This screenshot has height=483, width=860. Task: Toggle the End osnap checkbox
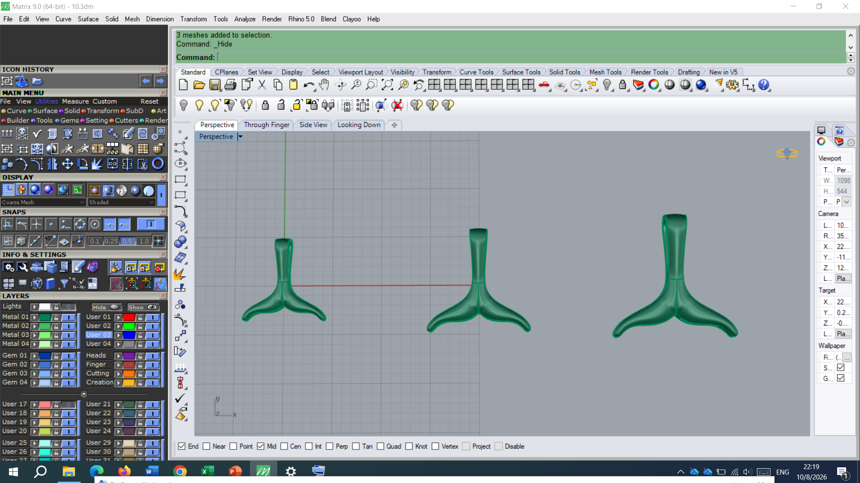tap(181, 446)
